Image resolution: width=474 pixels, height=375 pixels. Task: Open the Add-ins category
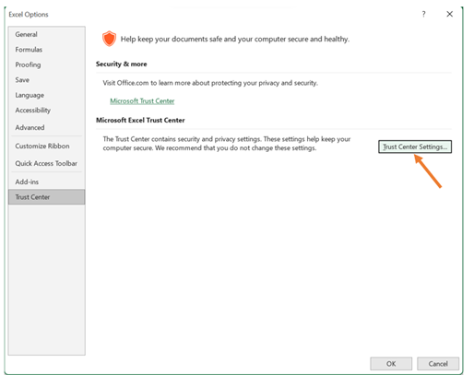click(47, 182)
